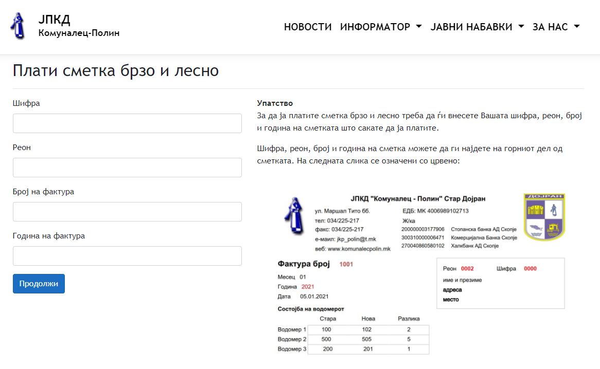Click the web address www.komunalecpolin.mk
600x369 pixels.
(359, 249)
